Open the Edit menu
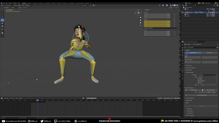This screenshot has height=123, width=219. 7,3
